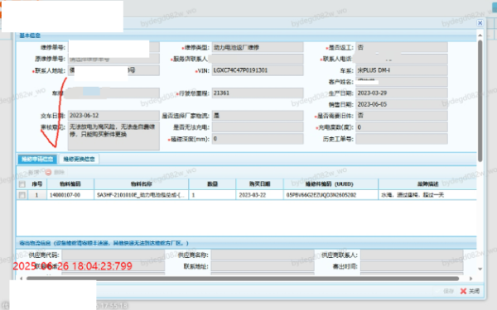This screenshot has width=497, height=310.
Task: Close the dialog with top-right X icon
Action: tap(480, 23)
